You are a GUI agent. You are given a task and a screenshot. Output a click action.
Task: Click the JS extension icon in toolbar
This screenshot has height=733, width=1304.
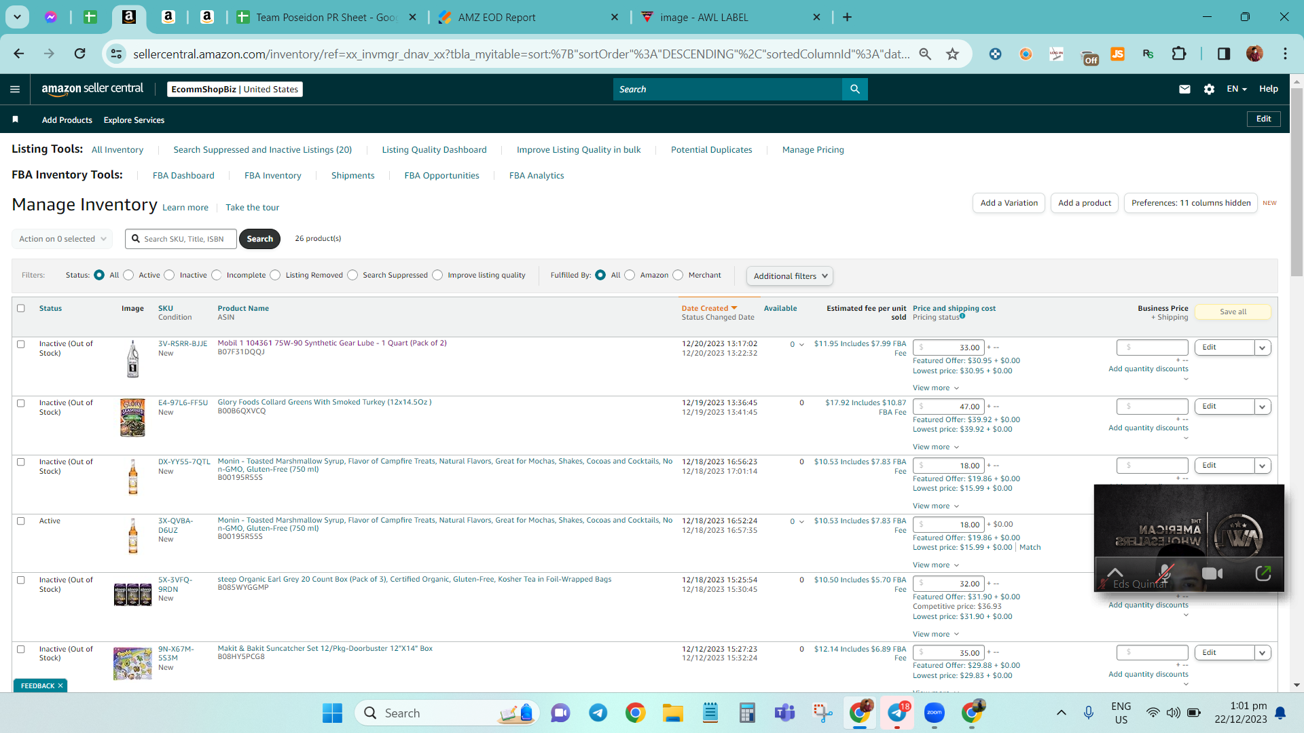coord(1117,54)
